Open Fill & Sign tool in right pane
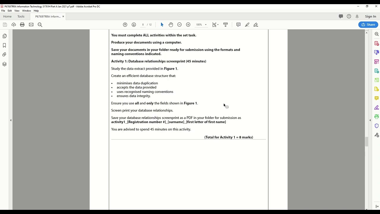 (377, 107)
